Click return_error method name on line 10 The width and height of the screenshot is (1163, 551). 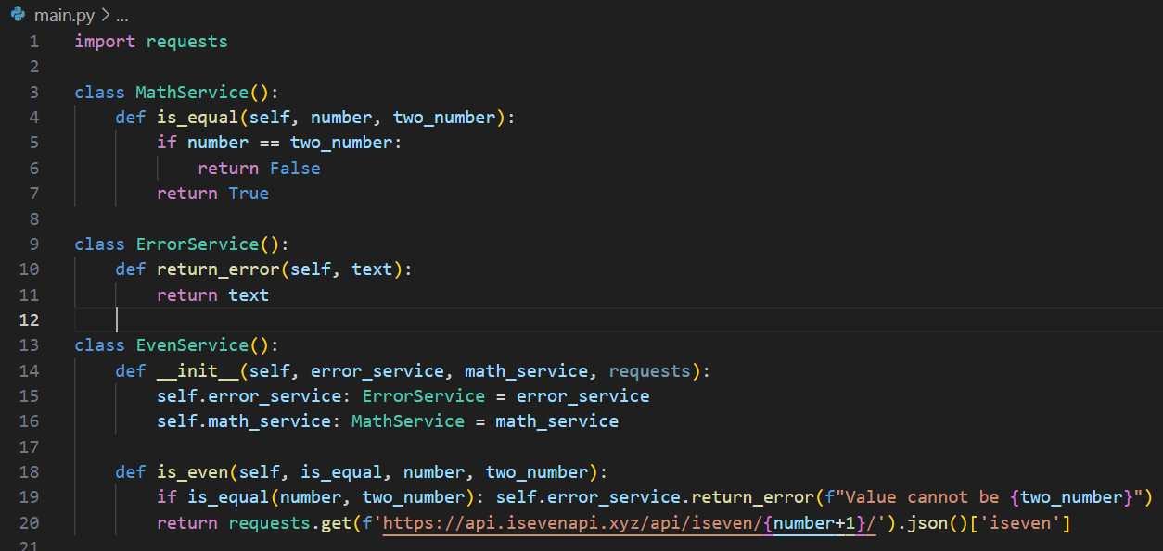(x=218, y=269)
